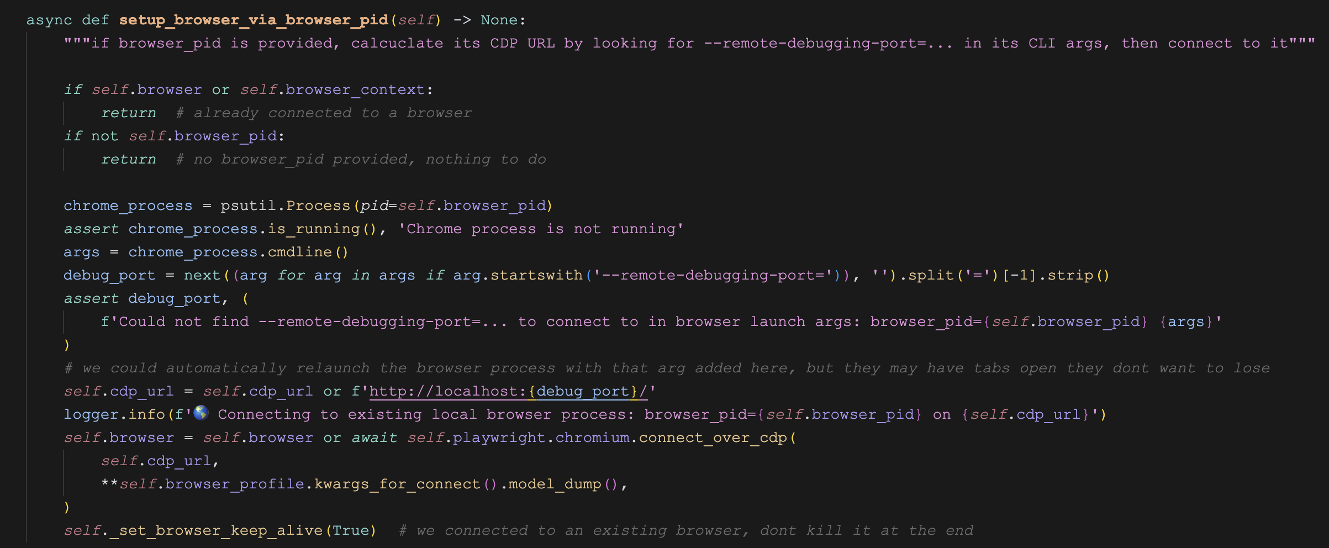Image resolution: width=1329 pixels, height=548 pixels.
Task: Click the function name setup_browser_via_browser_pid
Action: pyautogui.click(x=254, y=20)
